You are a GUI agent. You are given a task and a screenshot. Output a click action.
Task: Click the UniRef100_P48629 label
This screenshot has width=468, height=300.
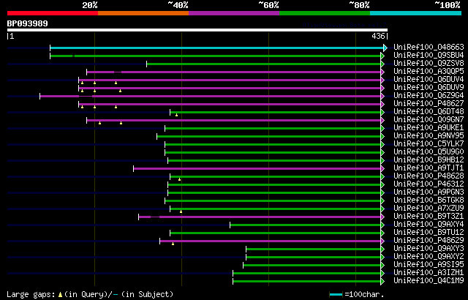pos(429,241)
